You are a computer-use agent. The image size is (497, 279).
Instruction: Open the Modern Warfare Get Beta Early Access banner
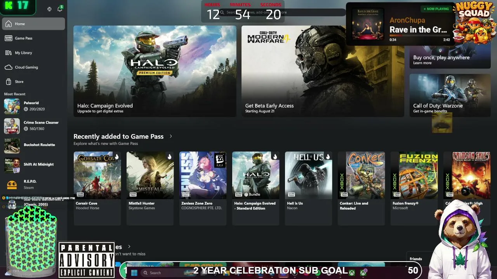pos(323,71)
